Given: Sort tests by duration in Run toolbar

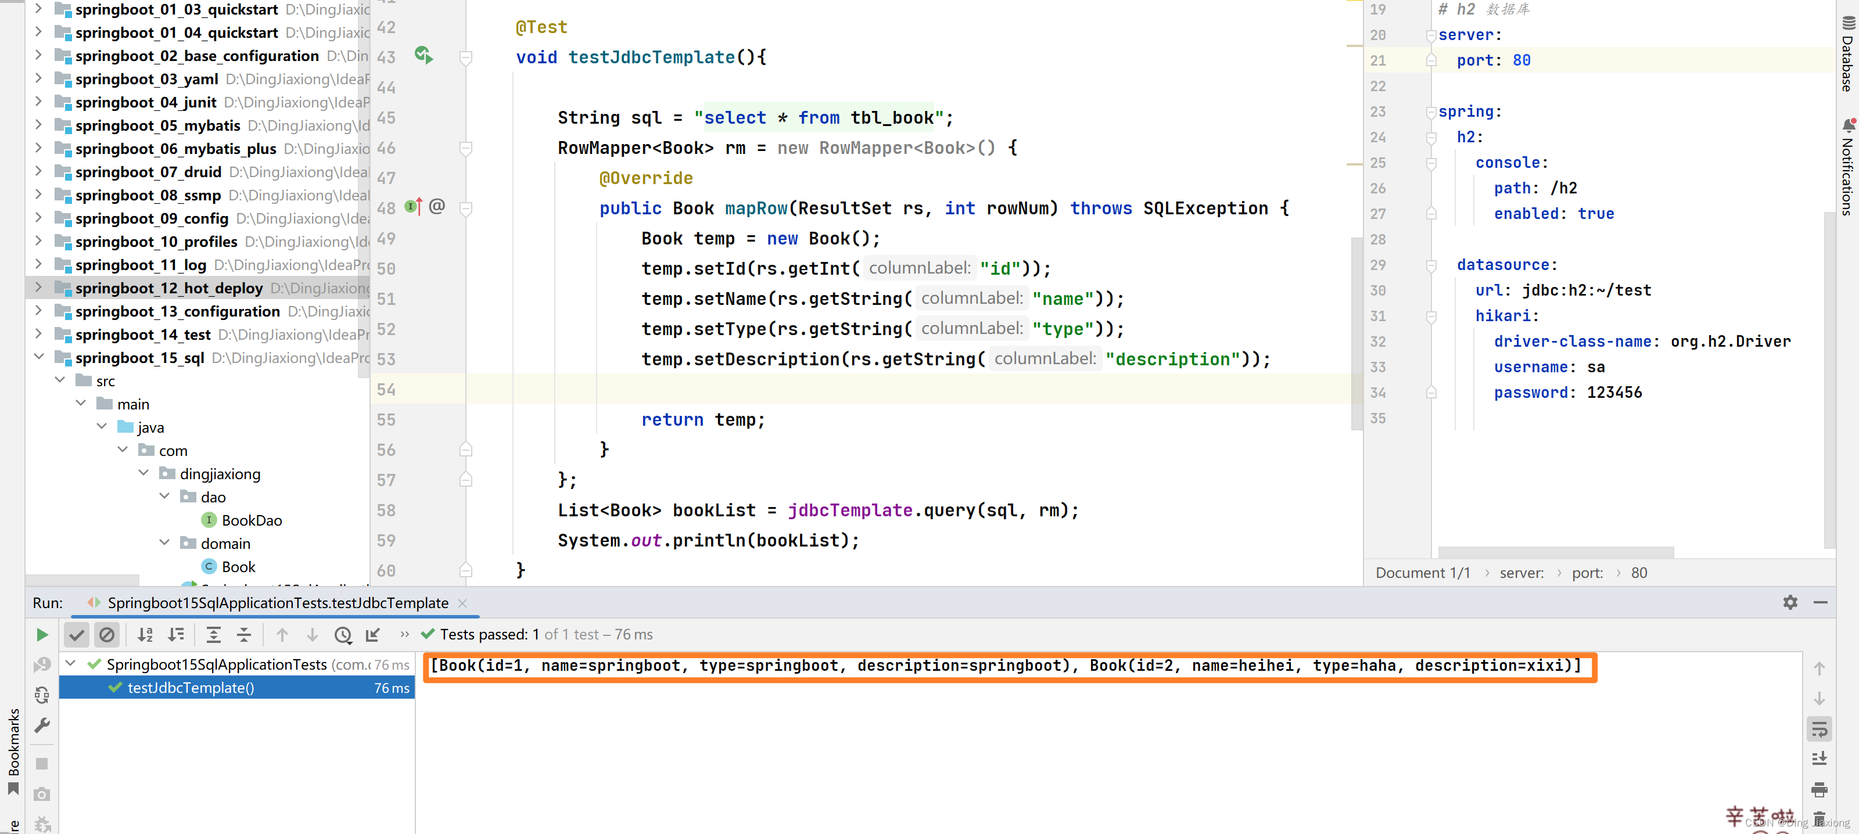Looking at the screenshot, I should pos(176,635).
